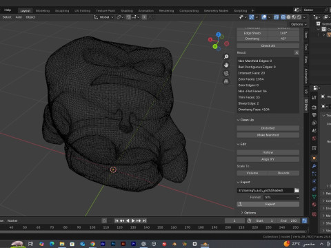This screenshot has width=331, height=248.
Task: Switch to the Modeling workspace tab
Action: [x=43, y=10]
